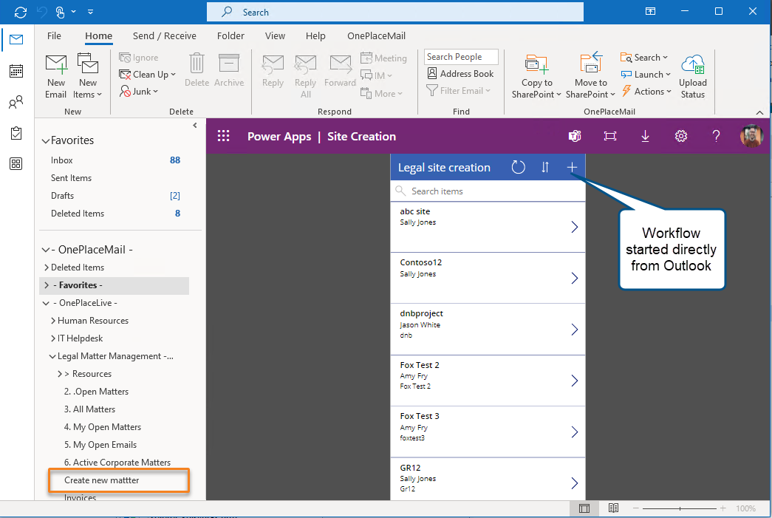Viewport: 772px width, 518px height.
Task: Open the Tasks view in sidebar
Action: pos(16,133)
